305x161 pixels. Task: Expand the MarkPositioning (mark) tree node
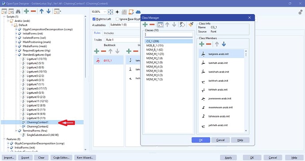pos(16,42)
